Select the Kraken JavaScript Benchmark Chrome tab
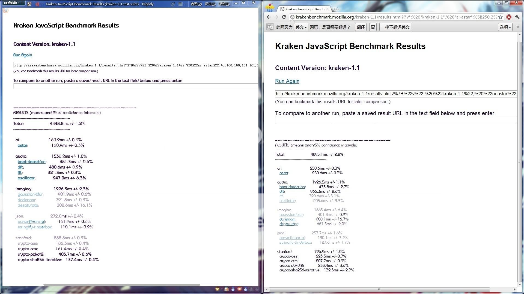 pos(304,9)
